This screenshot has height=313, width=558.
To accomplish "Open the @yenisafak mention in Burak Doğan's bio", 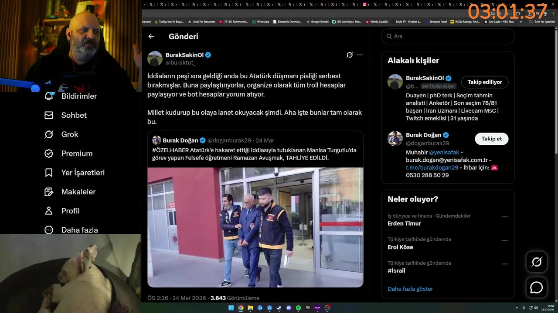I will (x=445, y=153).
